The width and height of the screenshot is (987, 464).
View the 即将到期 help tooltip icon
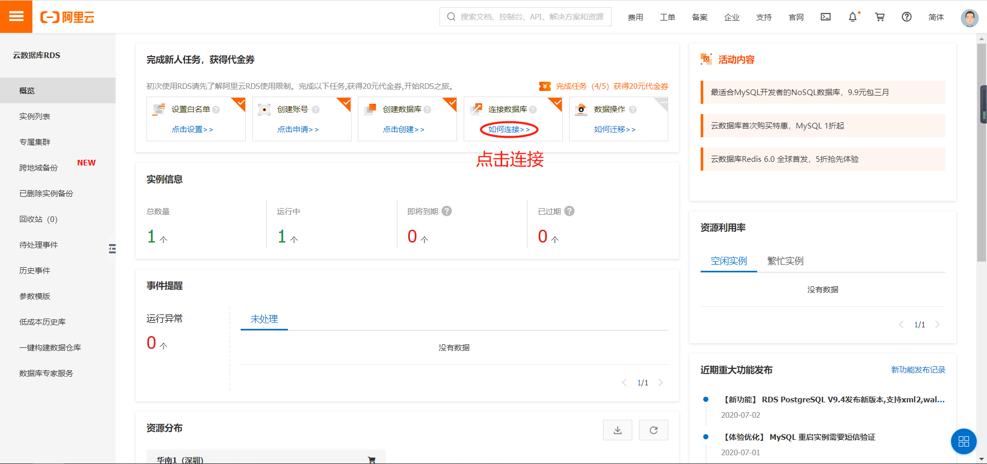(447, 211)
